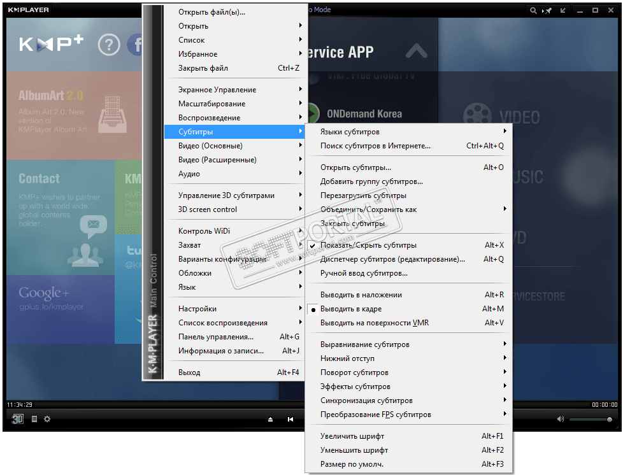This screenshot has width=623, height=475.
Task: Open Список воспроизведения submenu
Action: click(234, 322)
